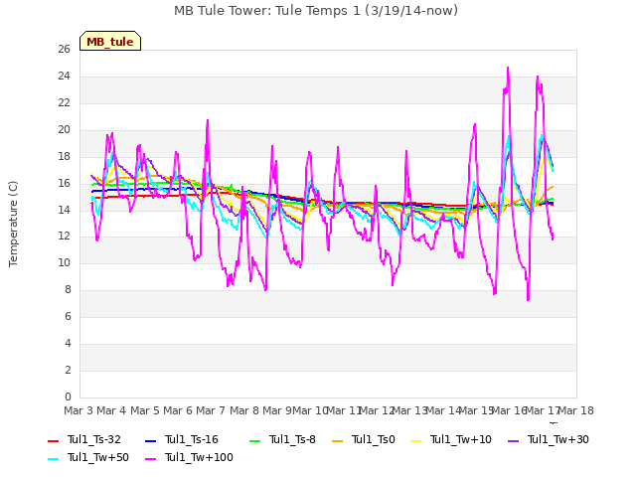This screenshot has height=477, width=636.
Task: Click the yellow Tul1_Tw+10 legend swatch
Action: [x=416, y=441]
